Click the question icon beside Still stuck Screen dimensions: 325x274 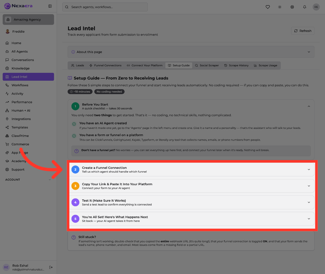pyautogui.click(x=73, y=237)
